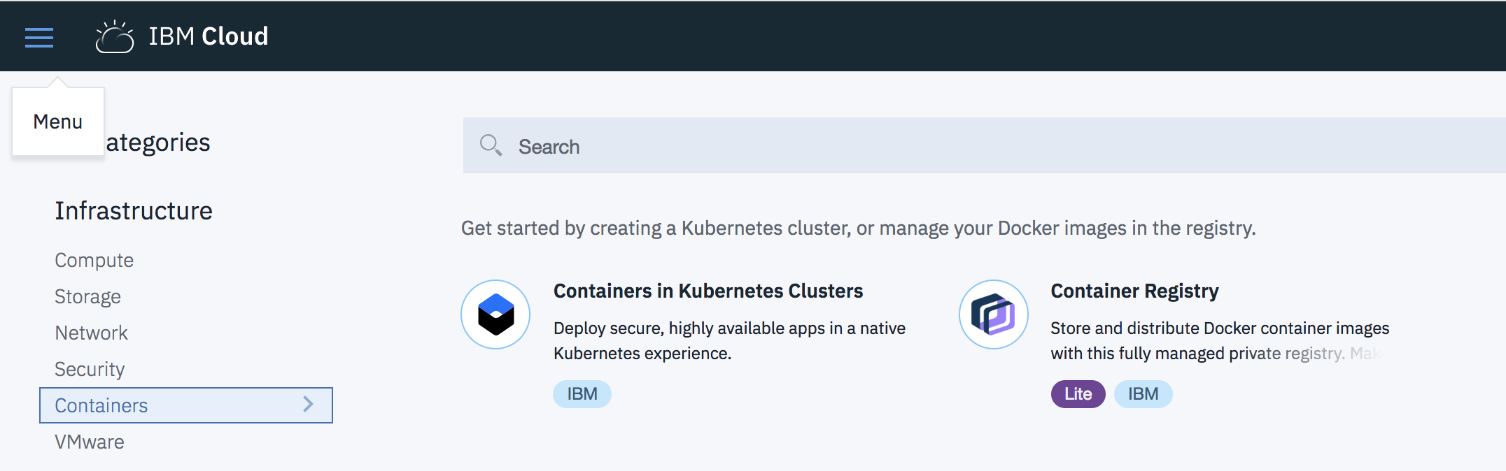Click the Infrastructure heading
The image size is (1506, 471).
(x=134, y=210)
